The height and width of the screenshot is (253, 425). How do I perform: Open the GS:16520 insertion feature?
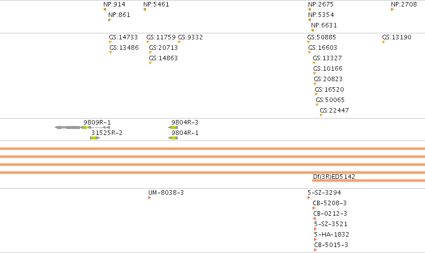329,90
